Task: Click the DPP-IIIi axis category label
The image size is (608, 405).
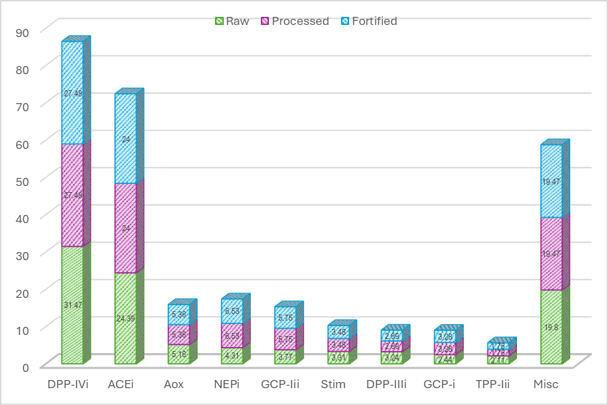Action: pos(387,384)
